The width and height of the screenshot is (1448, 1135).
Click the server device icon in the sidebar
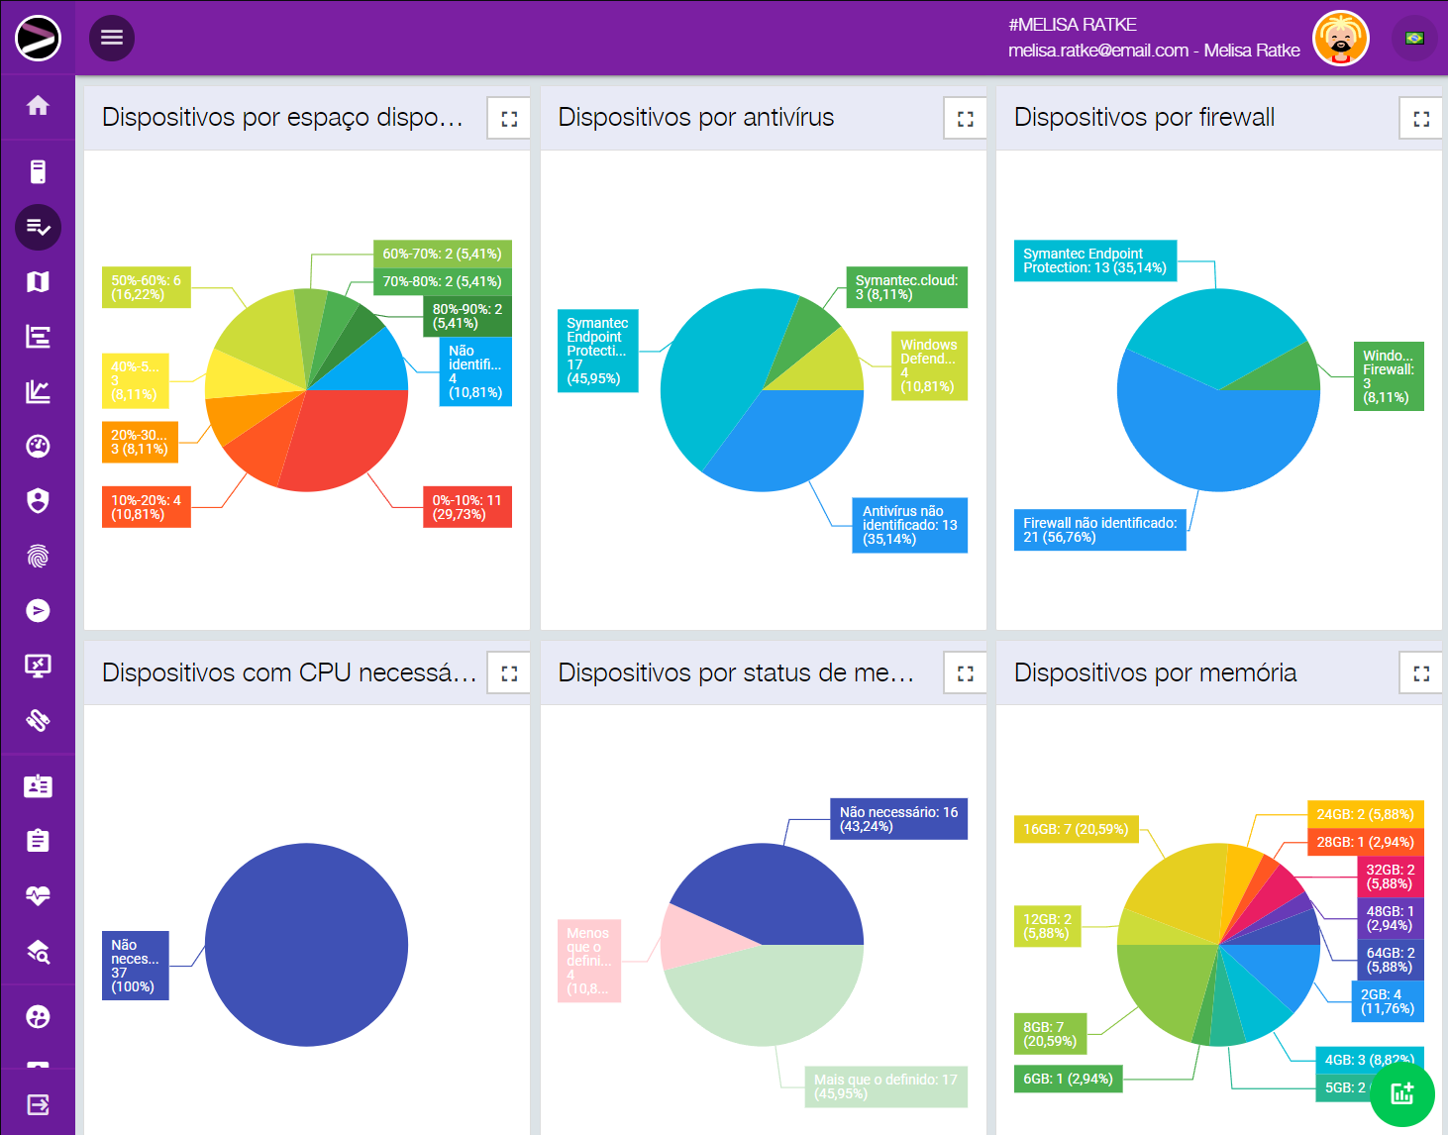38,172
